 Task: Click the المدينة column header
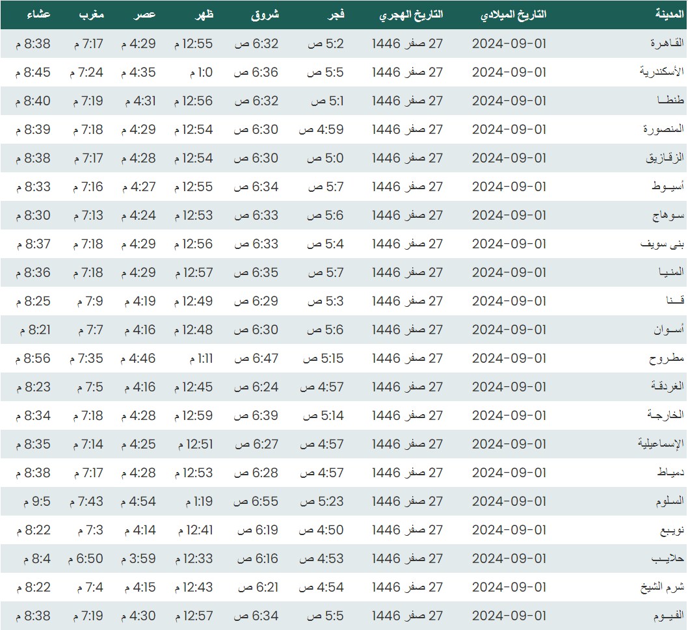click(x=669, y=15)
